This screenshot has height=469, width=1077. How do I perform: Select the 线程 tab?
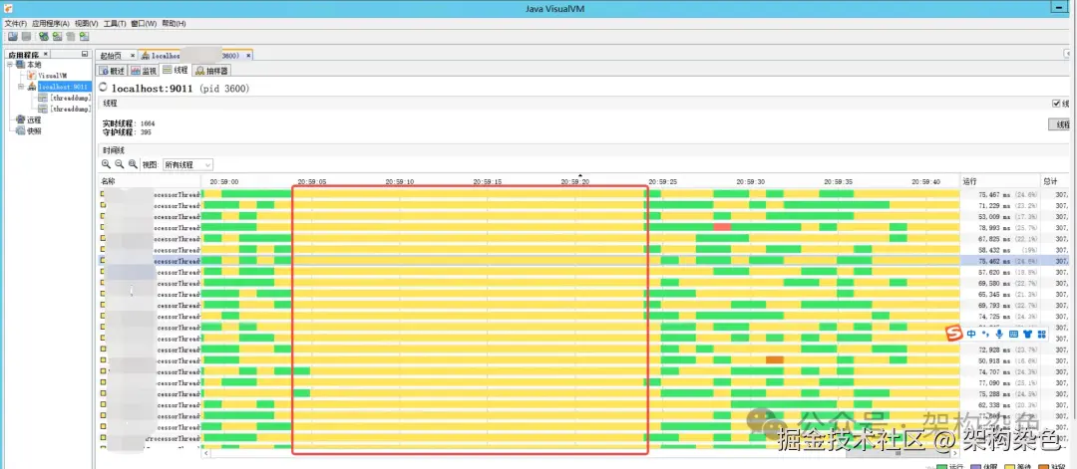(176, 70)
